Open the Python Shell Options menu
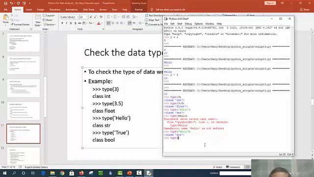Viewport: 314px width, 177px height. tap(198, 24)
